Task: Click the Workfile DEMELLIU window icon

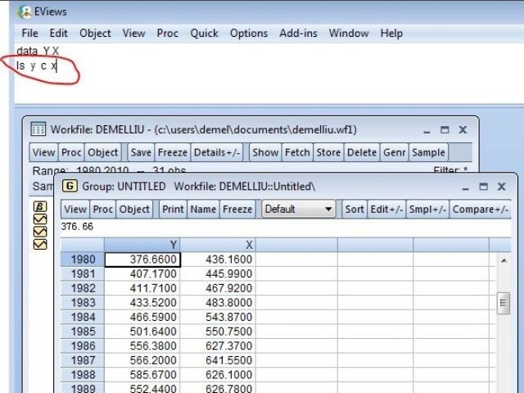Action: click(x=38, y=129)
